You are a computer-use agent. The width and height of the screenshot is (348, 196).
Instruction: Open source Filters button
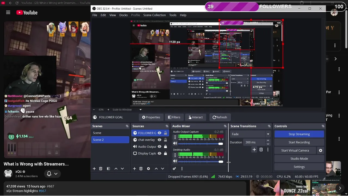coord(174,117)
